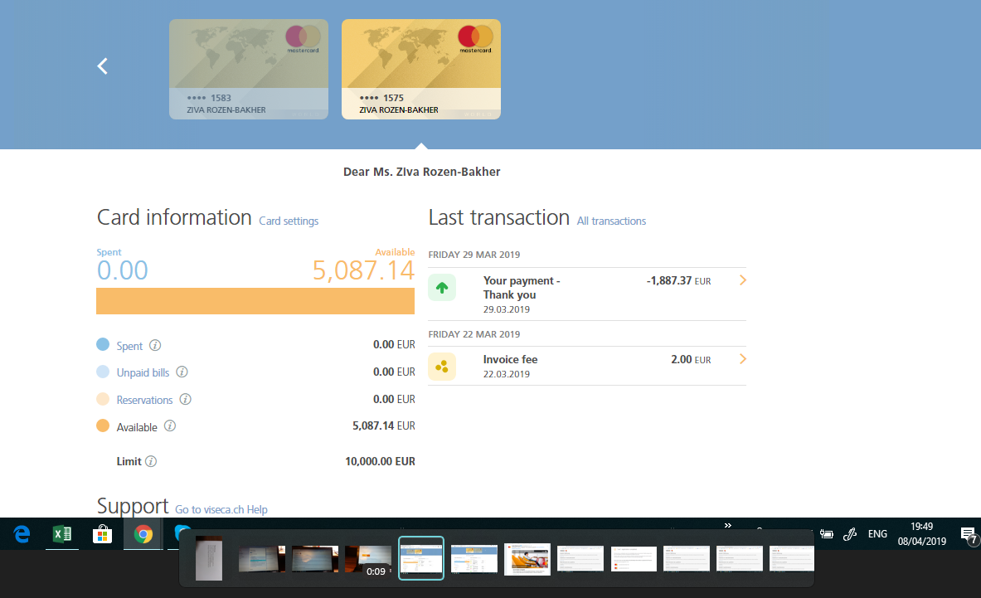
Task: Open the last thumbnail in the filmstrip
Action: click(791, 558)
